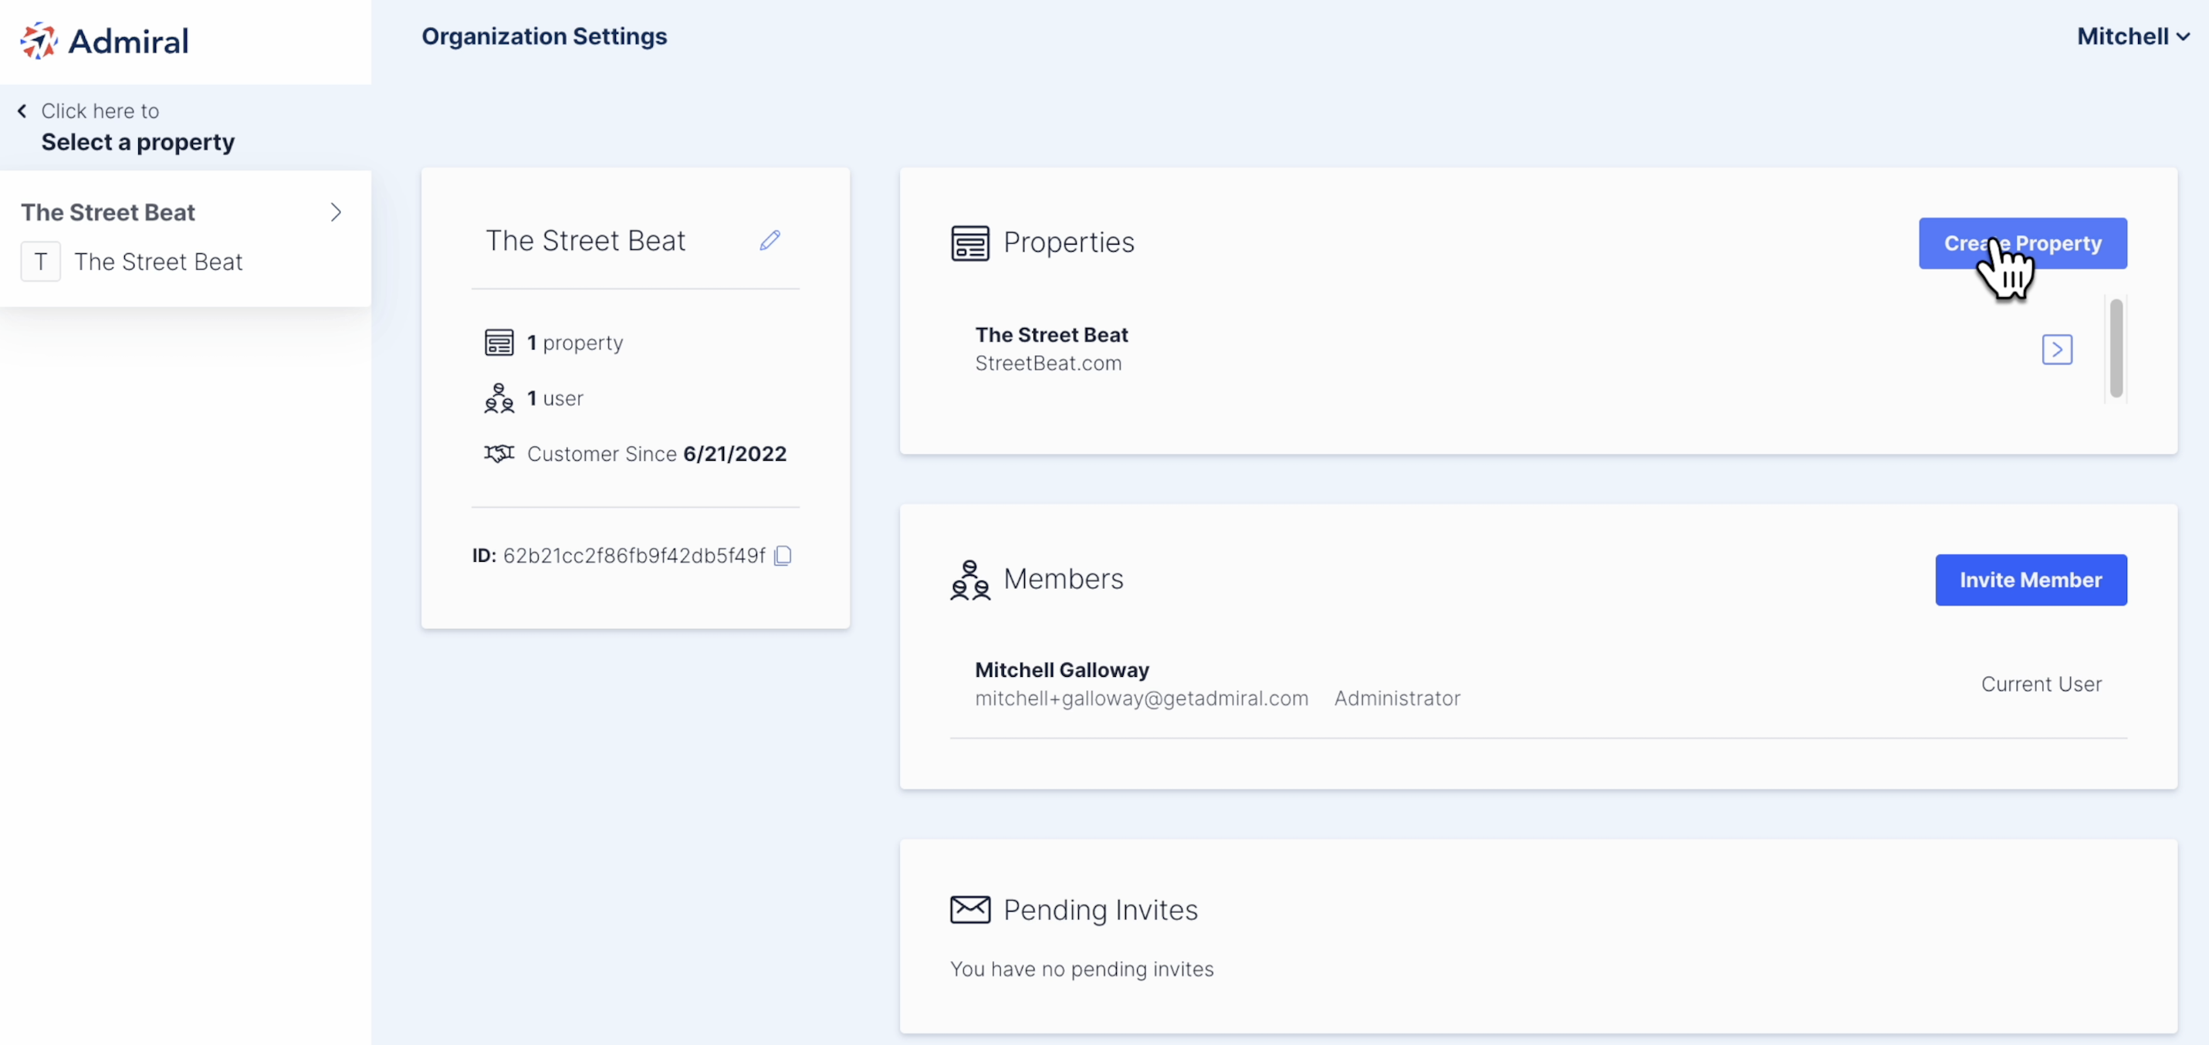This screenshot has width=2209, height=1045.
Task: Click the Admiral logo
Action: pos(103,40)
